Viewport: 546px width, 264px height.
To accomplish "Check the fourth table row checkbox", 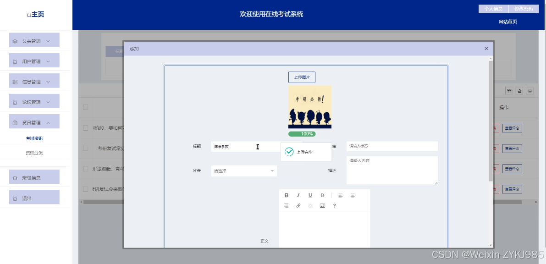I will [86, 189].
